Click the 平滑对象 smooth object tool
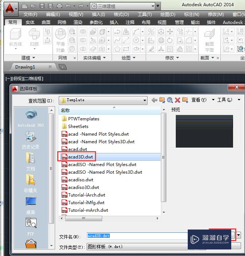The width and height of the screenshot is (245, 256). click(61, 40)
